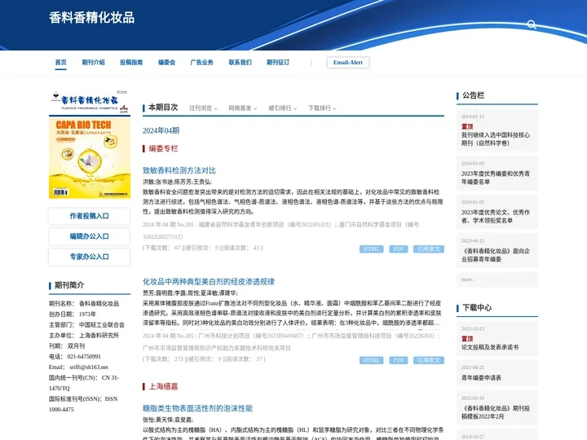
Task: Click 作者投稿入口 button
Action: (90, 216)
